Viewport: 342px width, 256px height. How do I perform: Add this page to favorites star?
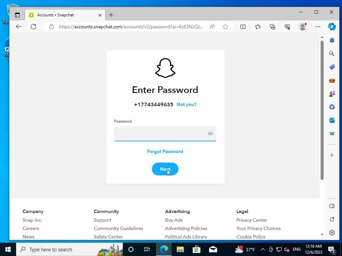225,27
